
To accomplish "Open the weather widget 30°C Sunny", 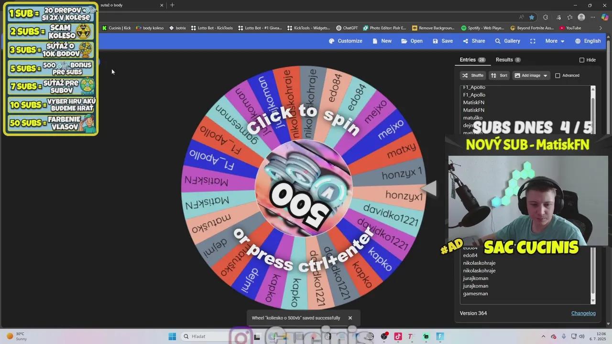I will (17, 336).
